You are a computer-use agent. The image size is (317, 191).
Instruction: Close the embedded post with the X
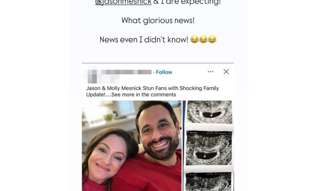226,72
